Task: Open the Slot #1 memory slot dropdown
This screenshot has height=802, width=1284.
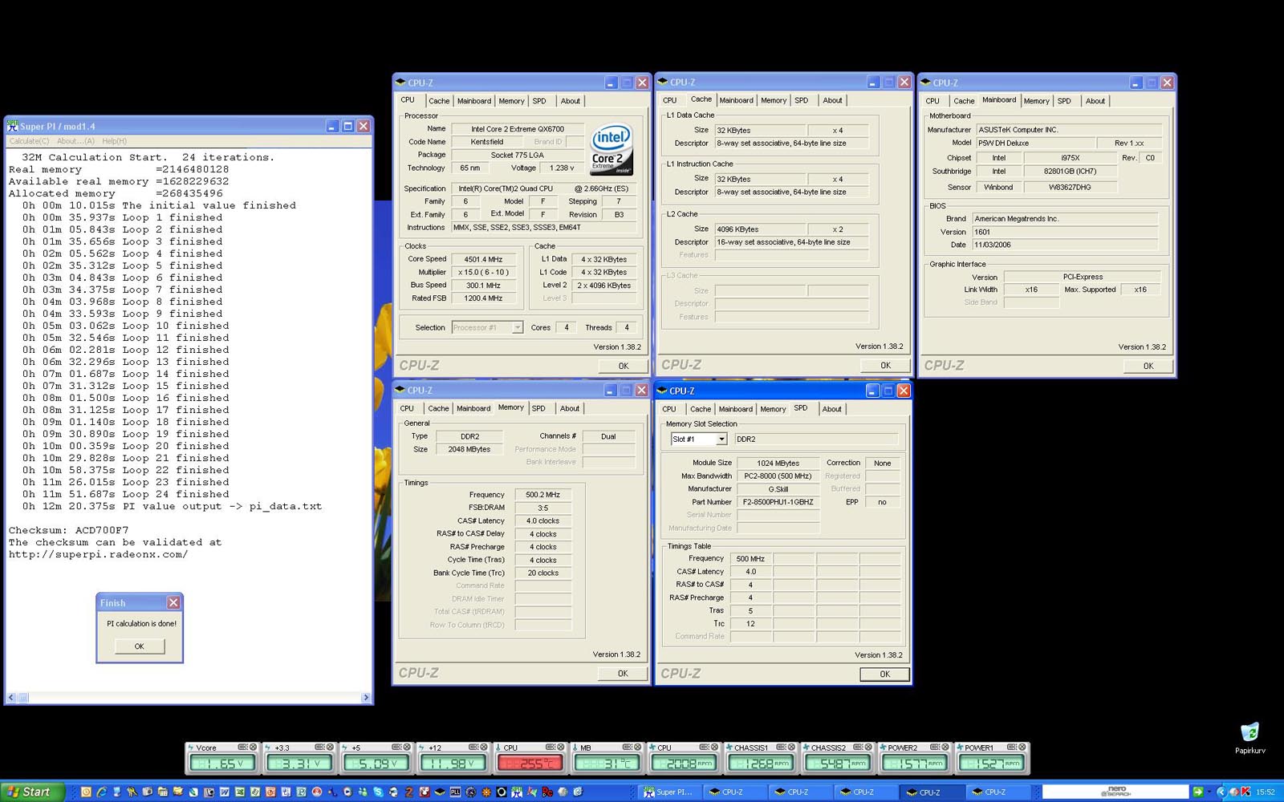Action: (x=721, y=439)
